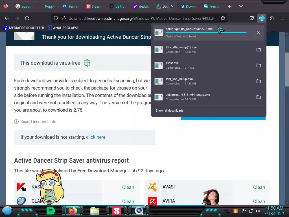This screenshot has height=217, width=289.
Task: Switch to the qBittorrent tab
Action: pos(118,6)
